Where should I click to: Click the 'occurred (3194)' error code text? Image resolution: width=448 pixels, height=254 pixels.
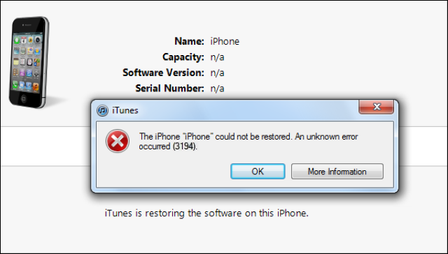pyautogui.click(x=168, y=147)
